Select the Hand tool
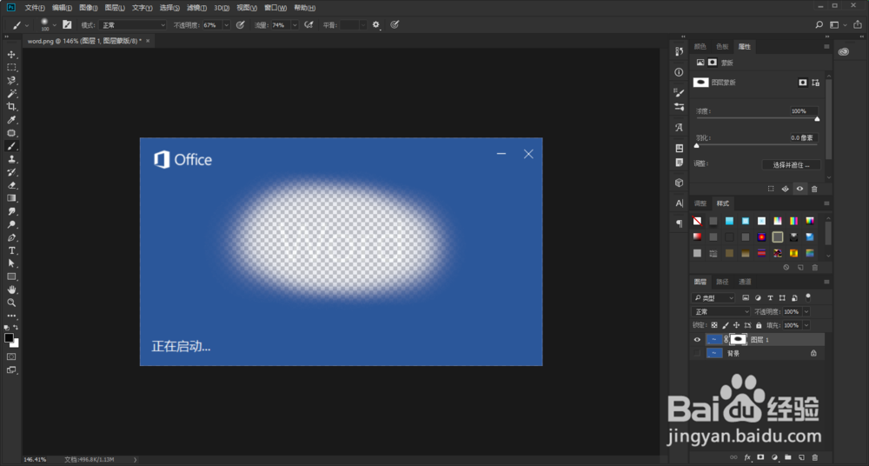This screenshot has height=466, width=869. tap(11, 290)
